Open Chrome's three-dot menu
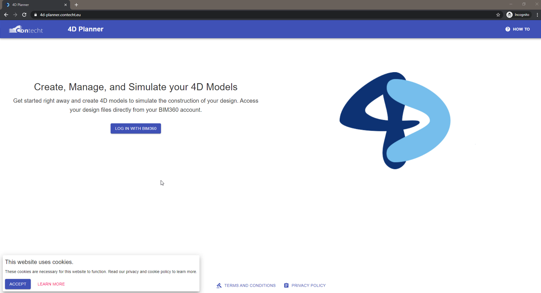Viewport: 541px width, 293px height. 537,15
